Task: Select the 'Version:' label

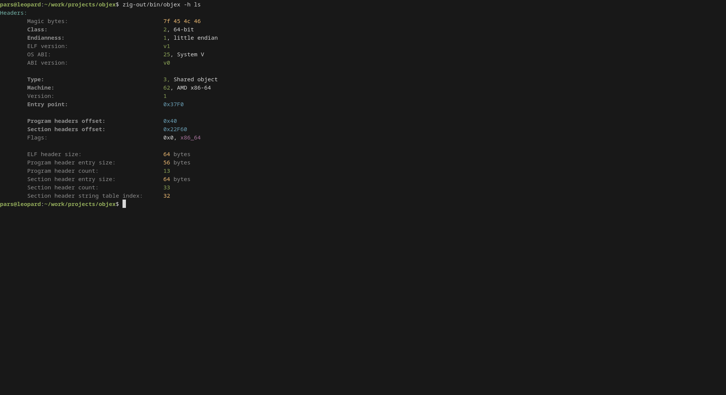Action: (40, 96)
